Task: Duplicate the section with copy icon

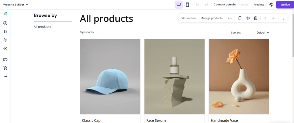Action: [x=239, y=18]
